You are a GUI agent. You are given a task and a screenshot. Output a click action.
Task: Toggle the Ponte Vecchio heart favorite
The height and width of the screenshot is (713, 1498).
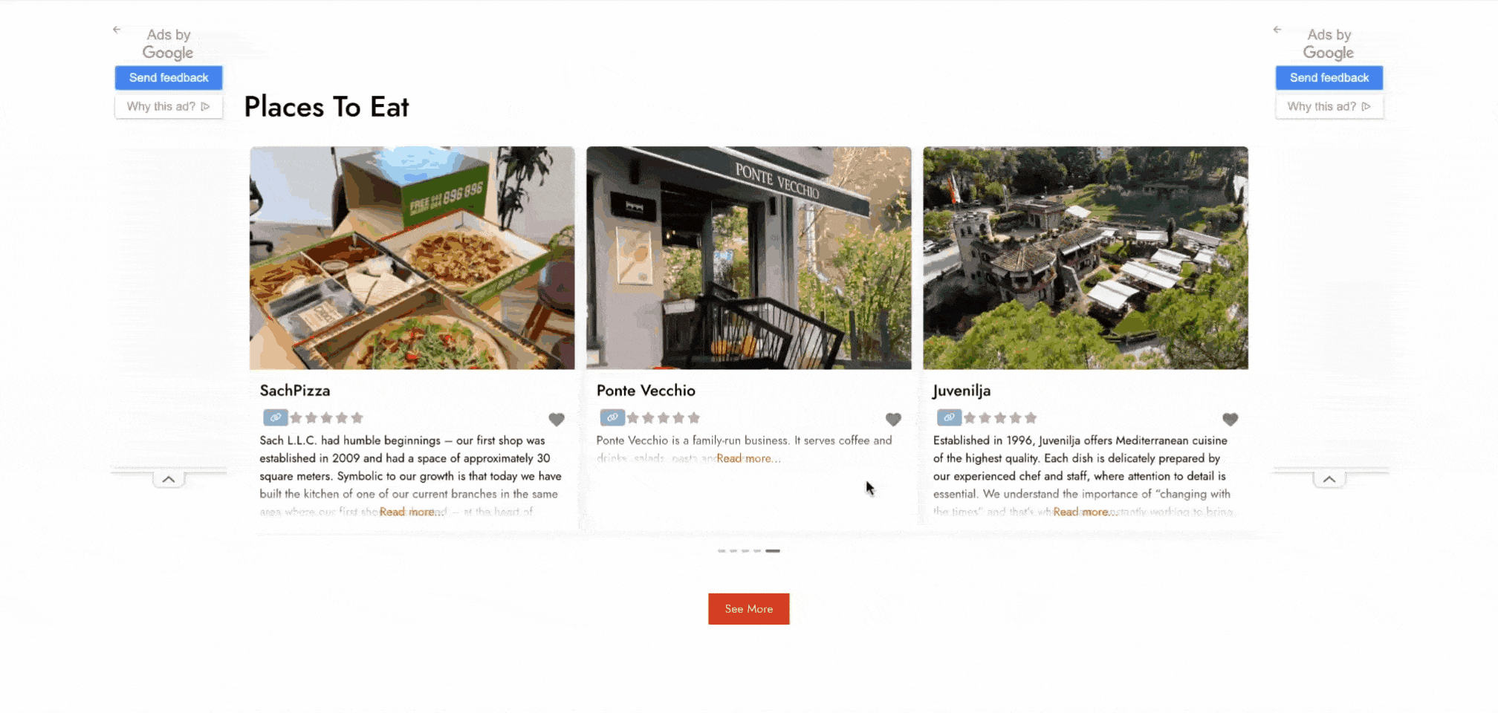893,420
